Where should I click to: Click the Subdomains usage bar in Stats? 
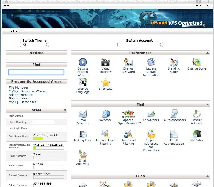(49, 167)
